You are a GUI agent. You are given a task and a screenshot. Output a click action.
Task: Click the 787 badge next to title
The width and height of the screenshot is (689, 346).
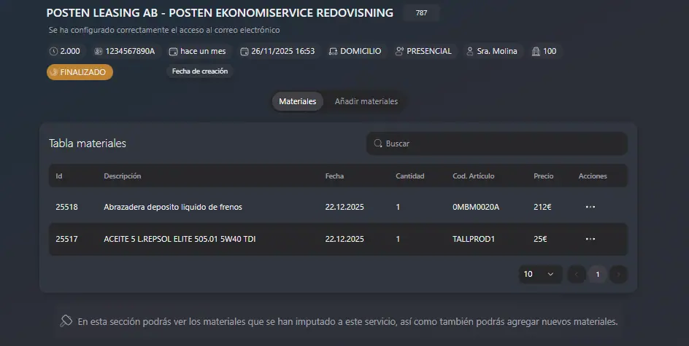(421, 13)
